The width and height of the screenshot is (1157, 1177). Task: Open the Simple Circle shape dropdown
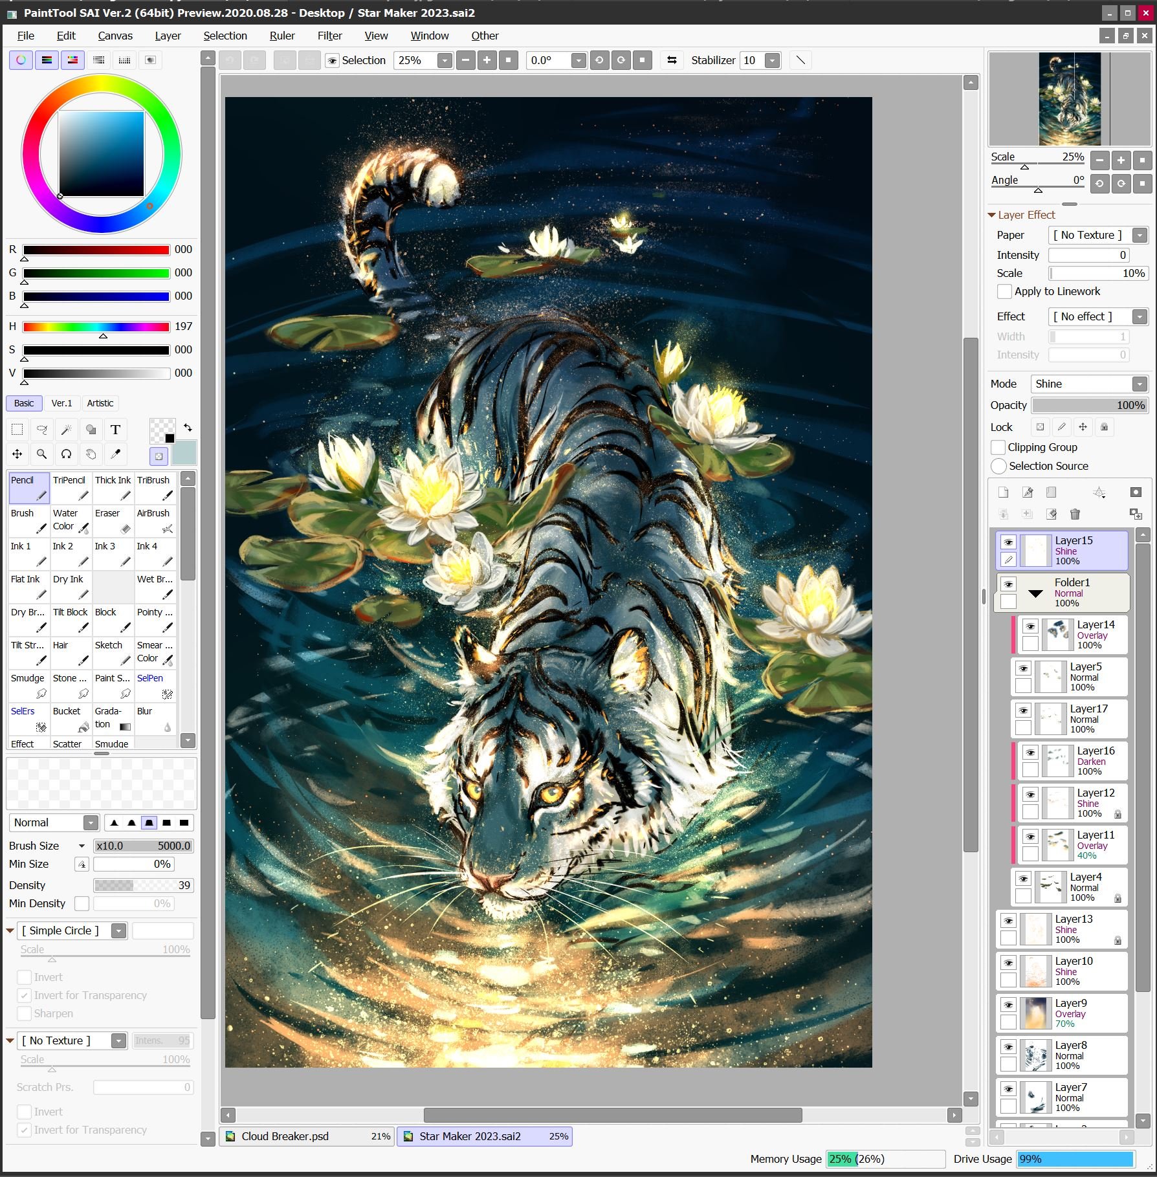[x=118, y=931]
